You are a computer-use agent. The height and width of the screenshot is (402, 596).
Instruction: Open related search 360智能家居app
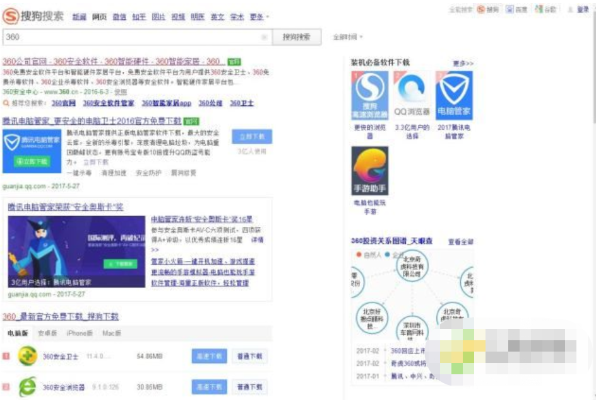[x=167, y=103]
